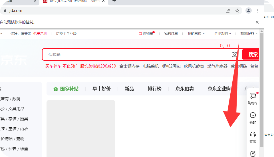Select hot keyword 金士顿内存

tap(129, 66)
